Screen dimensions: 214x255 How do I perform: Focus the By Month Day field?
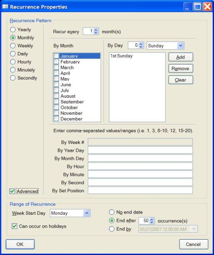tap(140, 158)
